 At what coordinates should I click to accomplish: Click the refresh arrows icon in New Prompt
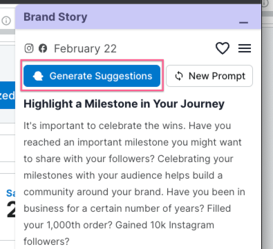click(x=179, y=76)
